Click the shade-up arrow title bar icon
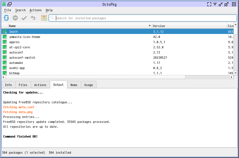The width and height of the screenshot is (239, 158). click(215, 4)
